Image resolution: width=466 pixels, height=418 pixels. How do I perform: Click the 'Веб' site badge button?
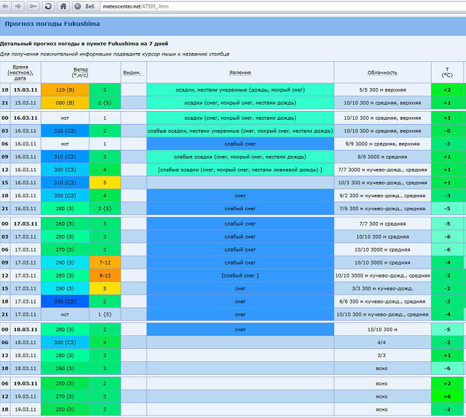tap(84, 6)
